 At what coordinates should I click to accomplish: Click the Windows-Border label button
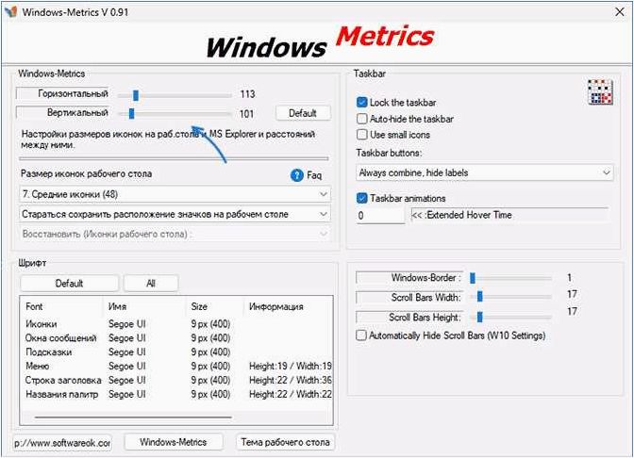(x=409, y=278)
